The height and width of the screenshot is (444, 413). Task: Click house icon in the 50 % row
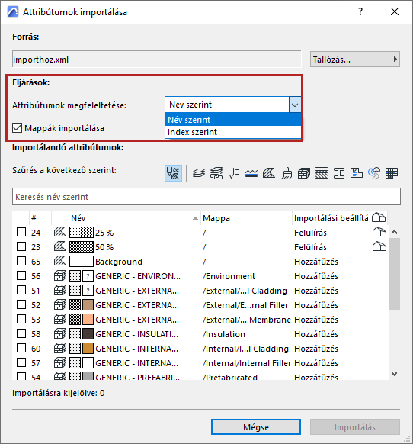[x=379, y=246]
